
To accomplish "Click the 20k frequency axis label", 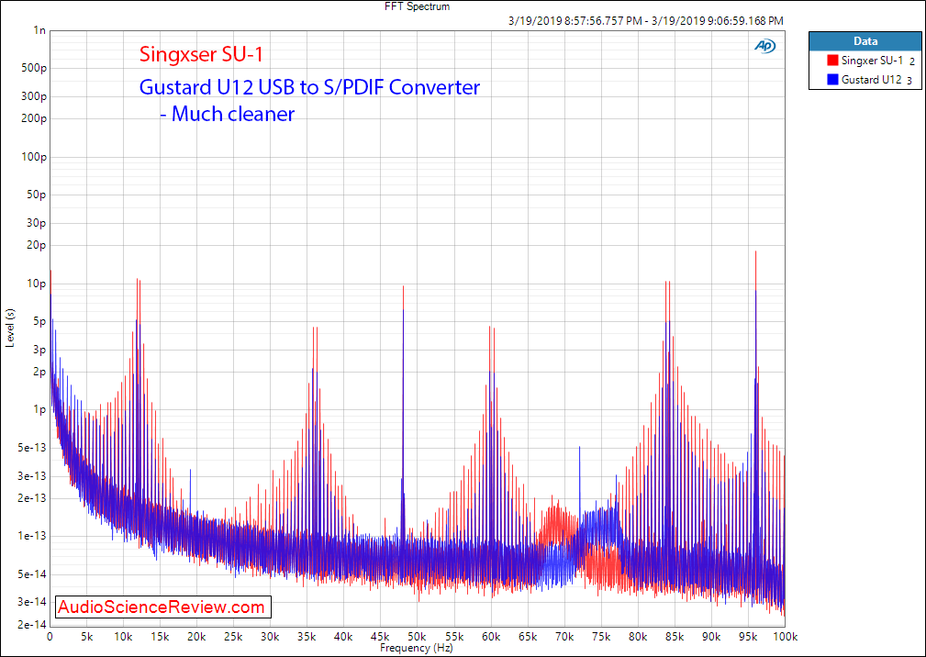I will [x=196, y=637].
